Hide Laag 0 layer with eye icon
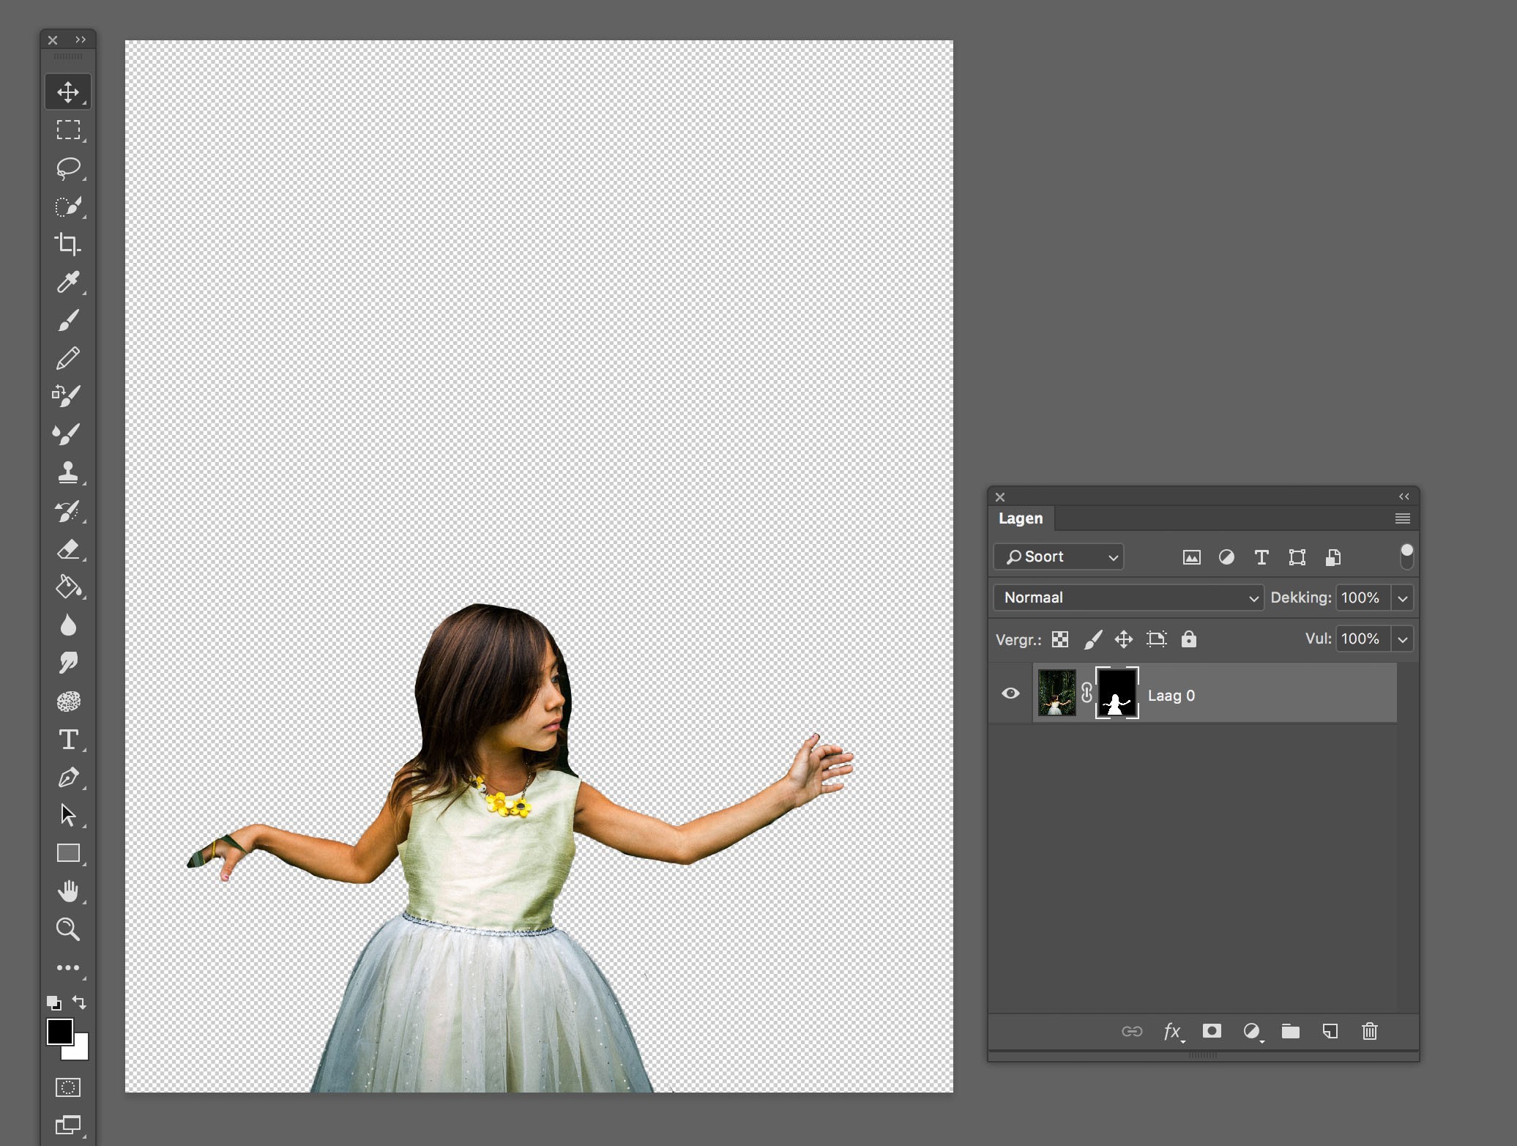Viewport: 1517px width, 1146px height. pos(1010,693)
